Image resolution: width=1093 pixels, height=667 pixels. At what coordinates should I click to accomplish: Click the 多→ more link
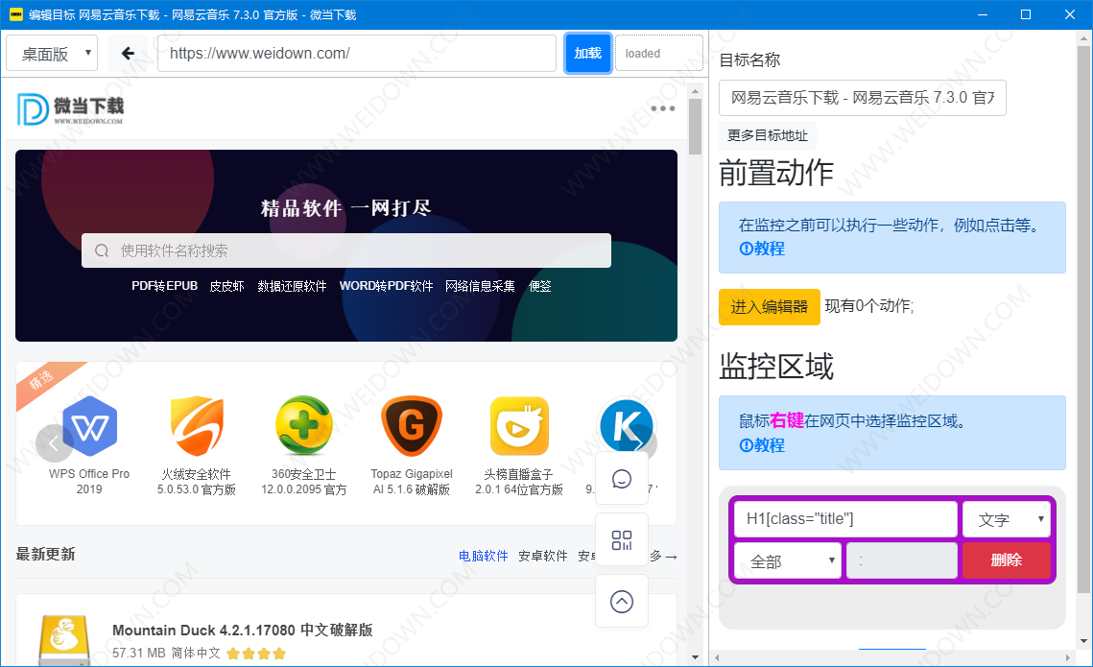point(664,557)
